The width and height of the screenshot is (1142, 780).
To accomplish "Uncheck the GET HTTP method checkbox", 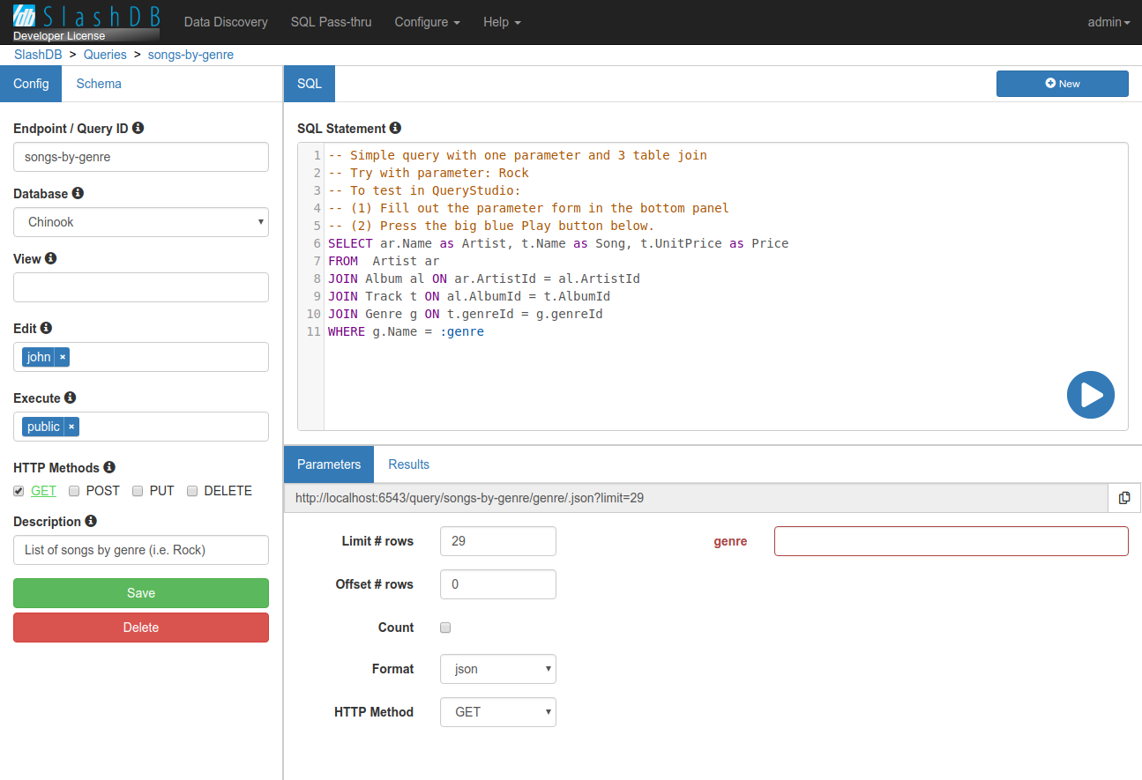I will 19,491.
